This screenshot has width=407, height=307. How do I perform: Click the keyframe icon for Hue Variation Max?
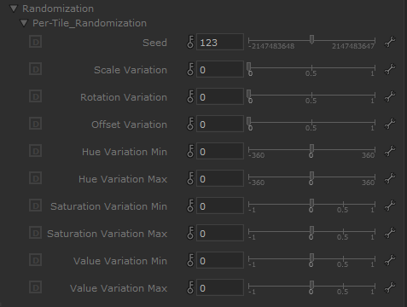coord(190,178)
